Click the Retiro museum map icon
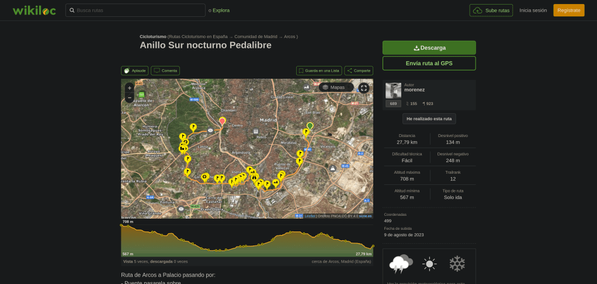Image resolution: width=597 pixels, height=284 pixels. point(256,131)
